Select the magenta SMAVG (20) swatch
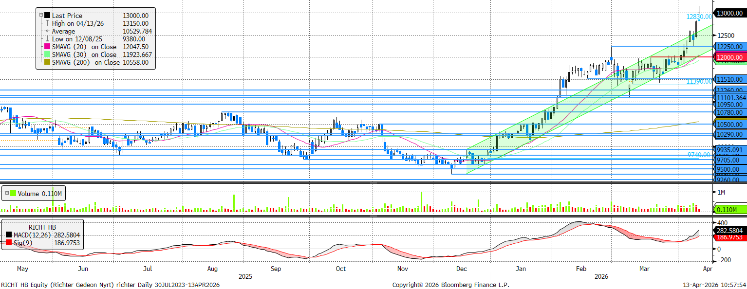The image size is (747, 289). point(47,47)
